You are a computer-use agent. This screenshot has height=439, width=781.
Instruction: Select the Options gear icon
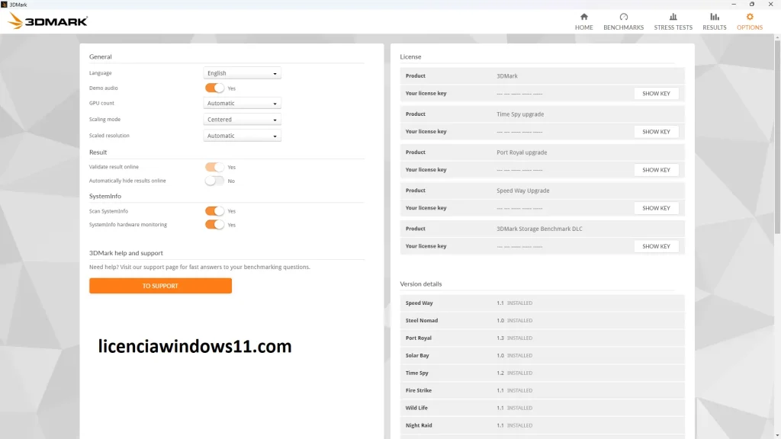tap(750, 17)
